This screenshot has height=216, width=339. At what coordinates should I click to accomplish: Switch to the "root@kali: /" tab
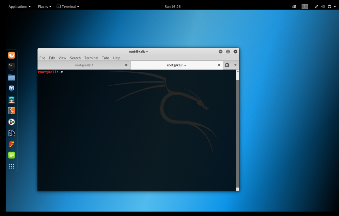point(84,65)
